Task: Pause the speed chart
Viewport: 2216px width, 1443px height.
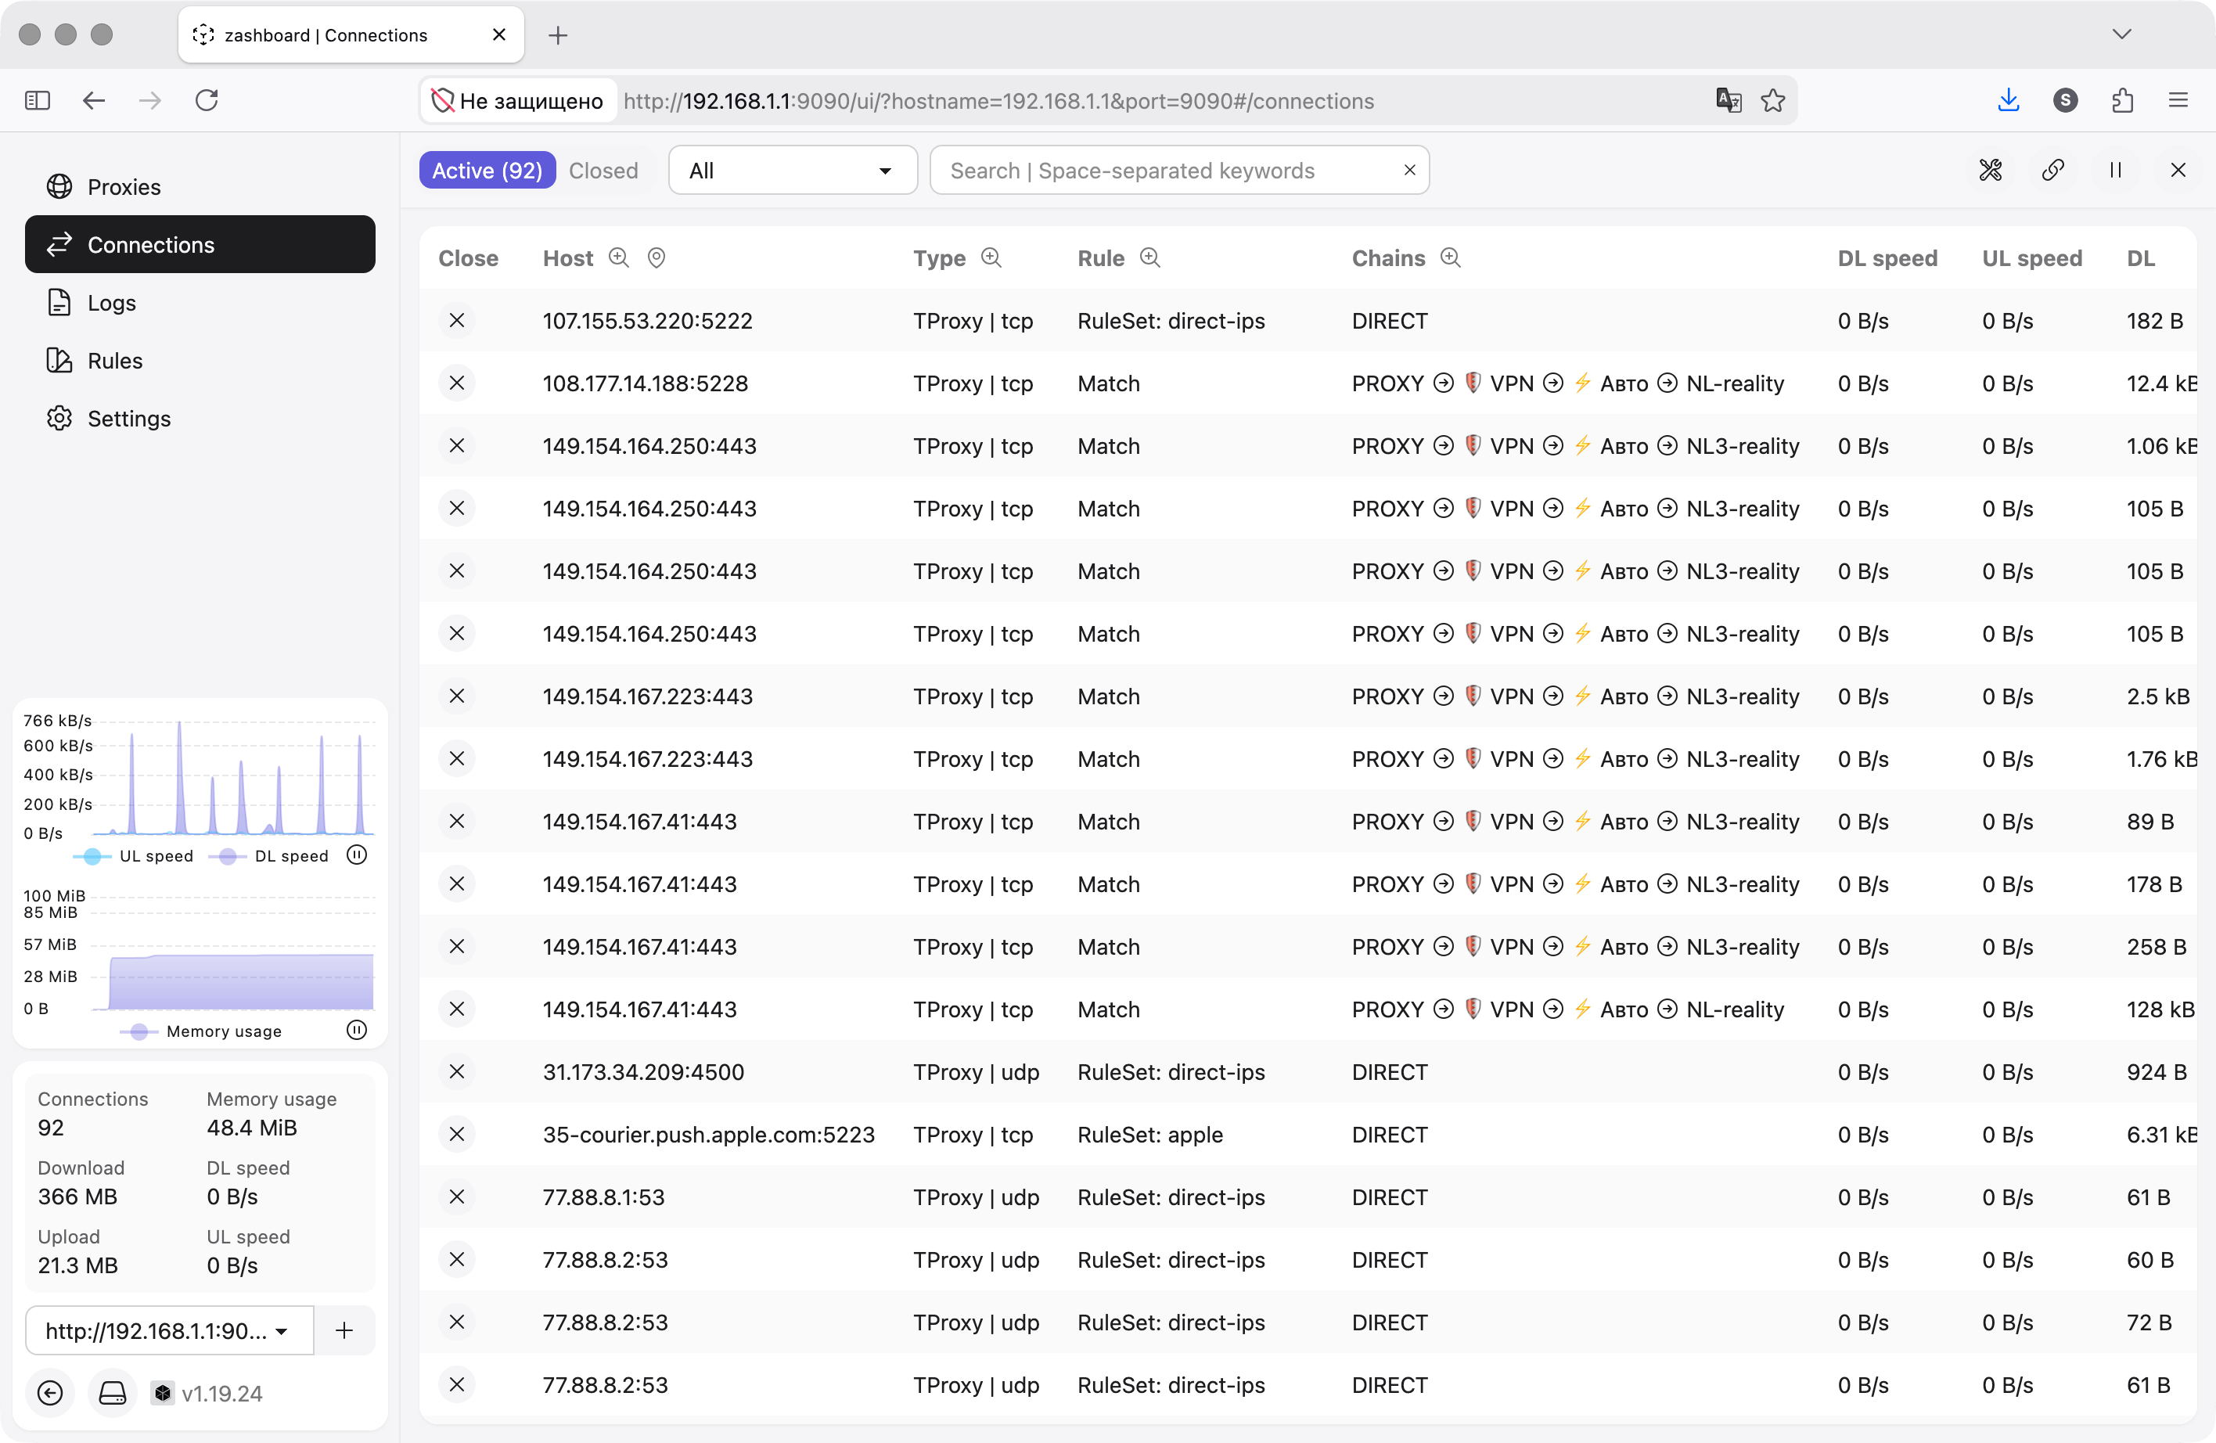Action: pos(357,855)
